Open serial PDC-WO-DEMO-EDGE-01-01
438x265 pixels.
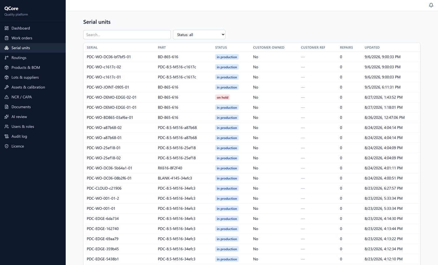(111, 107)
